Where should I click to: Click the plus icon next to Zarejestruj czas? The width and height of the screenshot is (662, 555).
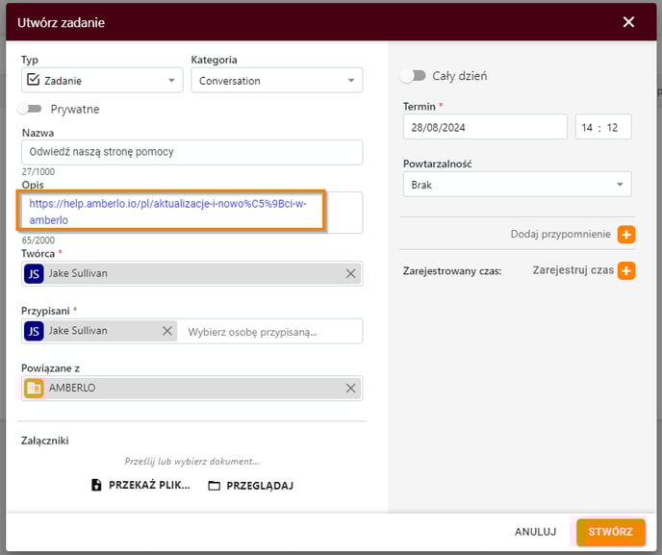[x=626, y=270]
